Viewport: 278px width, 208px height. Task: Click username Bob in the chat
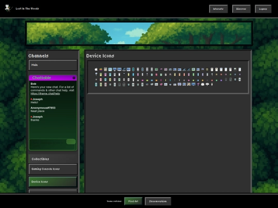click(33, 84)
